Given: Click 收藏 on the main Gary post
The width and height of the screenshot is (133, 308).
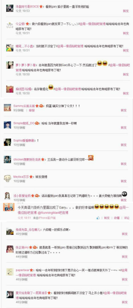Looking at the screenshot, I should click(117, 218).
